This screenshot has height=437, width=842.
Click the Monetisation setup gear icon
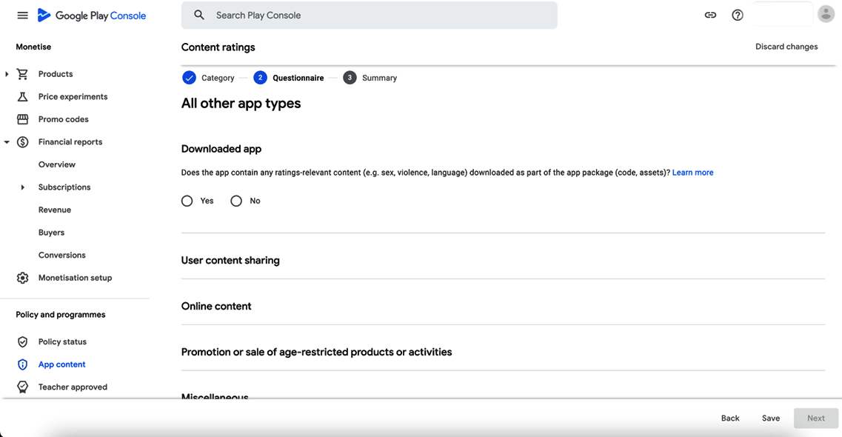[x=23, y=278]
